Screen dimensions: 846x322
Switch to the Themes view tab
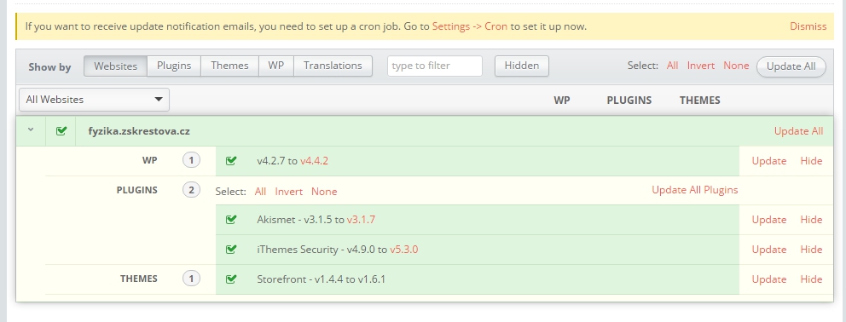[x=230, y=66]
